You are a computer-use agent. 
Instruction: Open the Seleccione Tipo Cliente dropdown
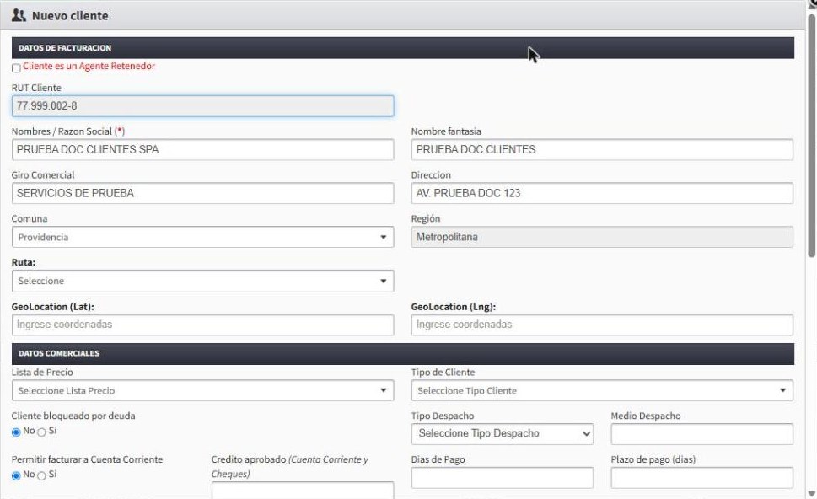[602, 390]
